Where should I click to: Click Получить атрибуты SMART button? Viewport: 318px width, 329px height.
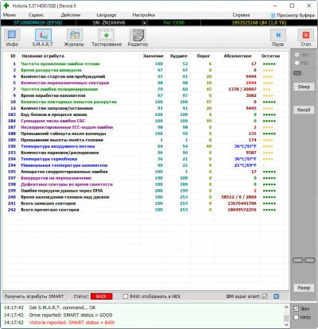pos(34,296)
